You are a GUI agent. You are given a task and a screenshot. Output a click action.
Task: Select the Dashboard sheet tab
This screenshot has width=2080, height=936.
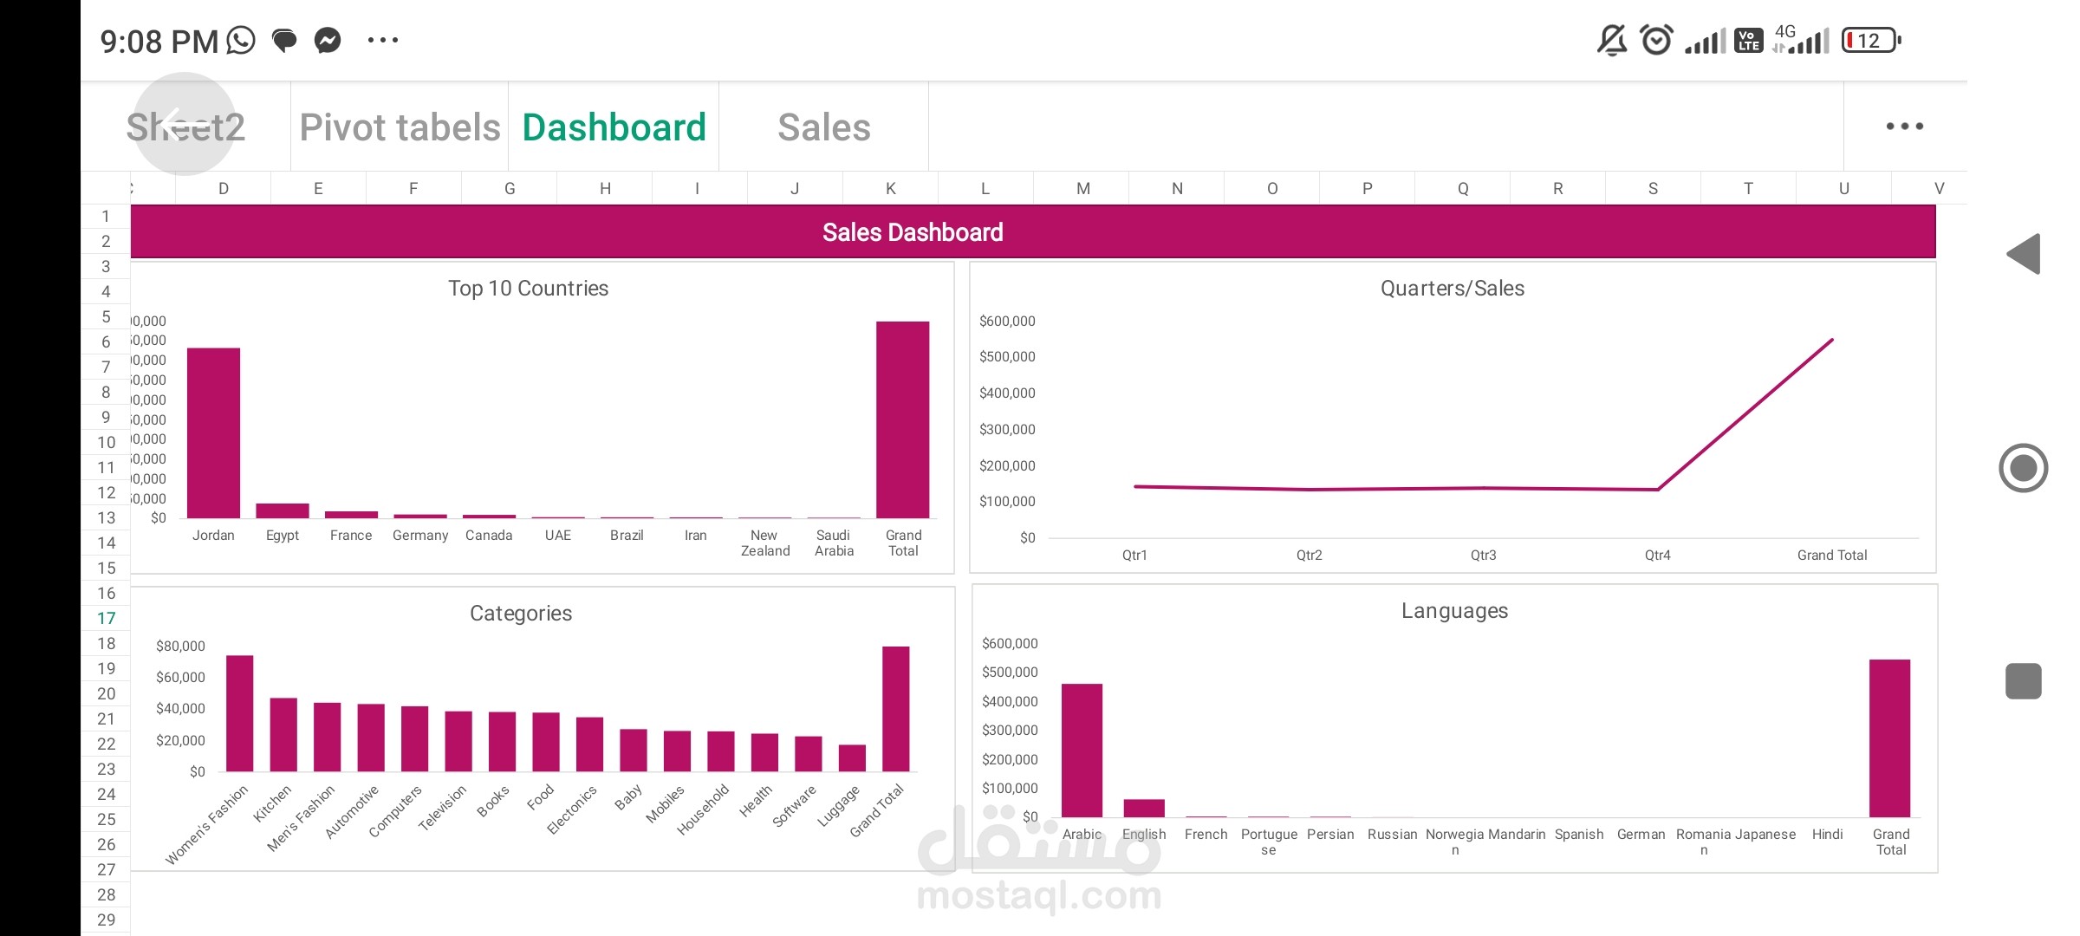pyautogui.click(x=614, y=127)
